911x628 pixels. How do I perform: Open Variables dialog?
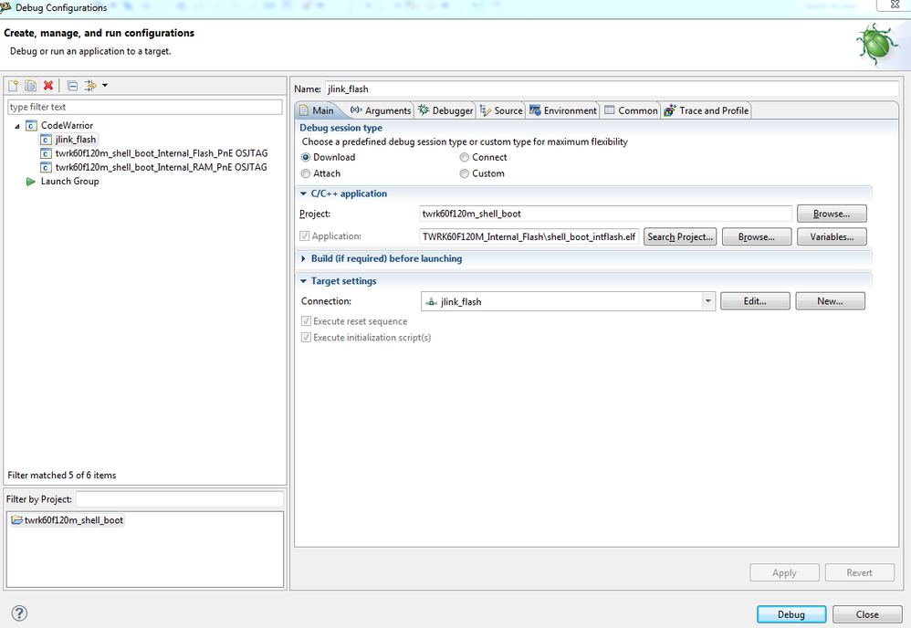(832, 237)
